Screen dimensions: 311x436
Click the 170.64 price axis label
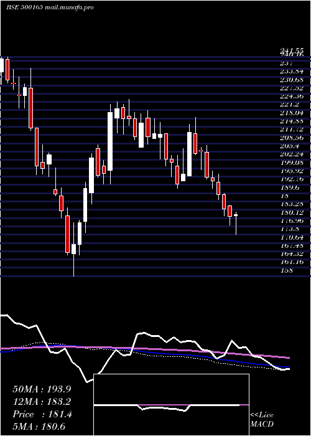(x=291, y=237)
